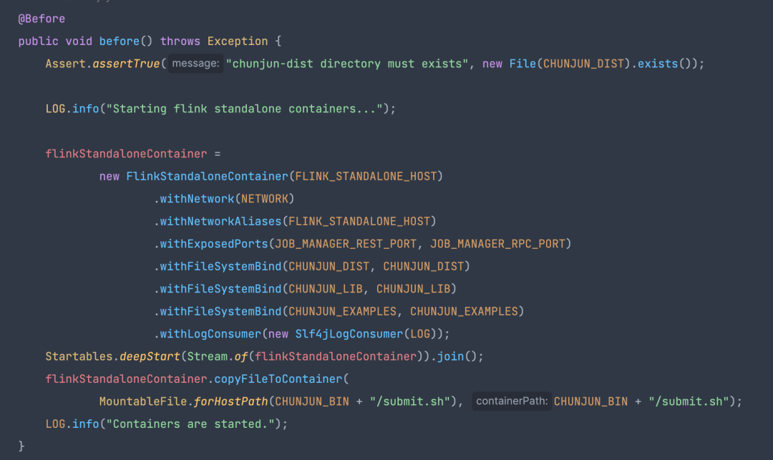
Task: Click the JOB_MANAGER_REST_PORT constant
Action: coord(346,244)
